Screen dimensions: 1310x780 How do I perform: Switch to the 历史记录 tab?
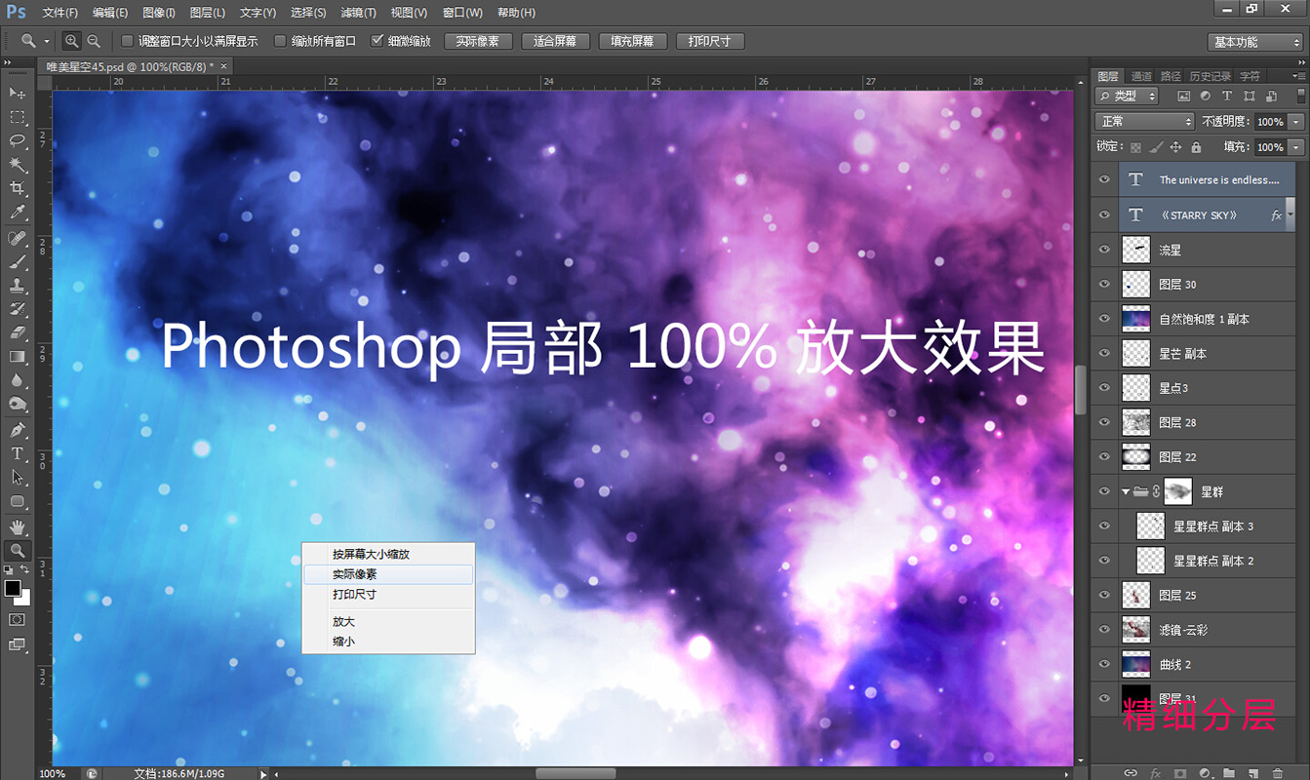(1210, 76)
